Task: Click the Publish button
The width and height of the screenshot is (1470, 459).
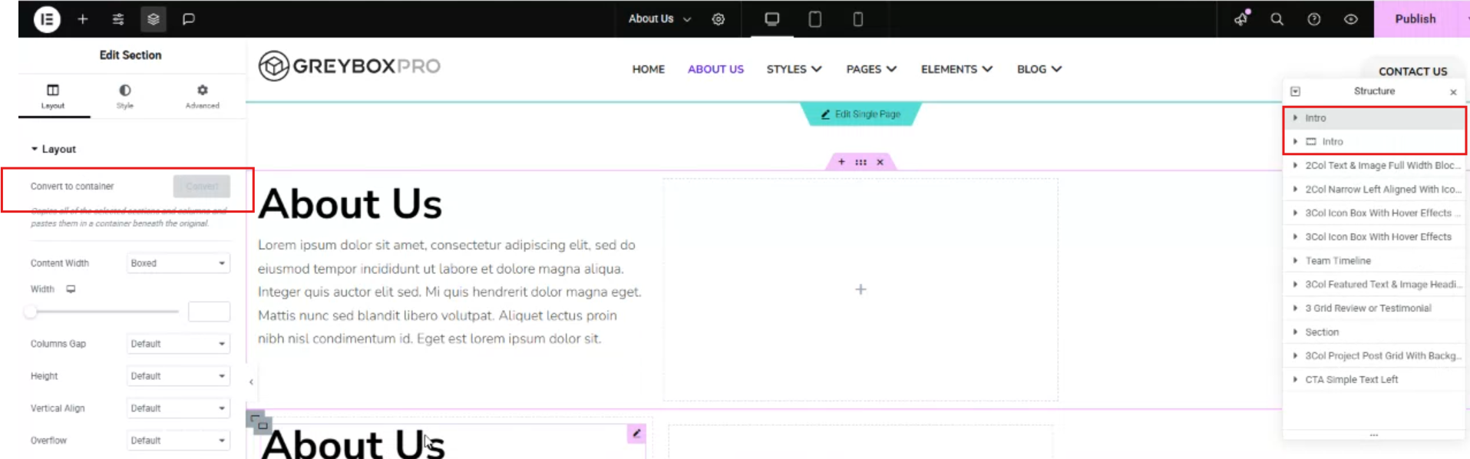Action: tap(1415, 19)
